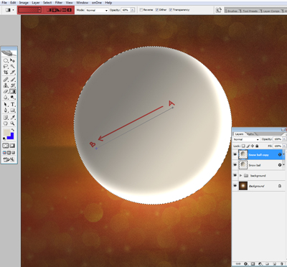Switch to Standard Mode editing
The image size is (287, 267).
(x=6, y=146)
